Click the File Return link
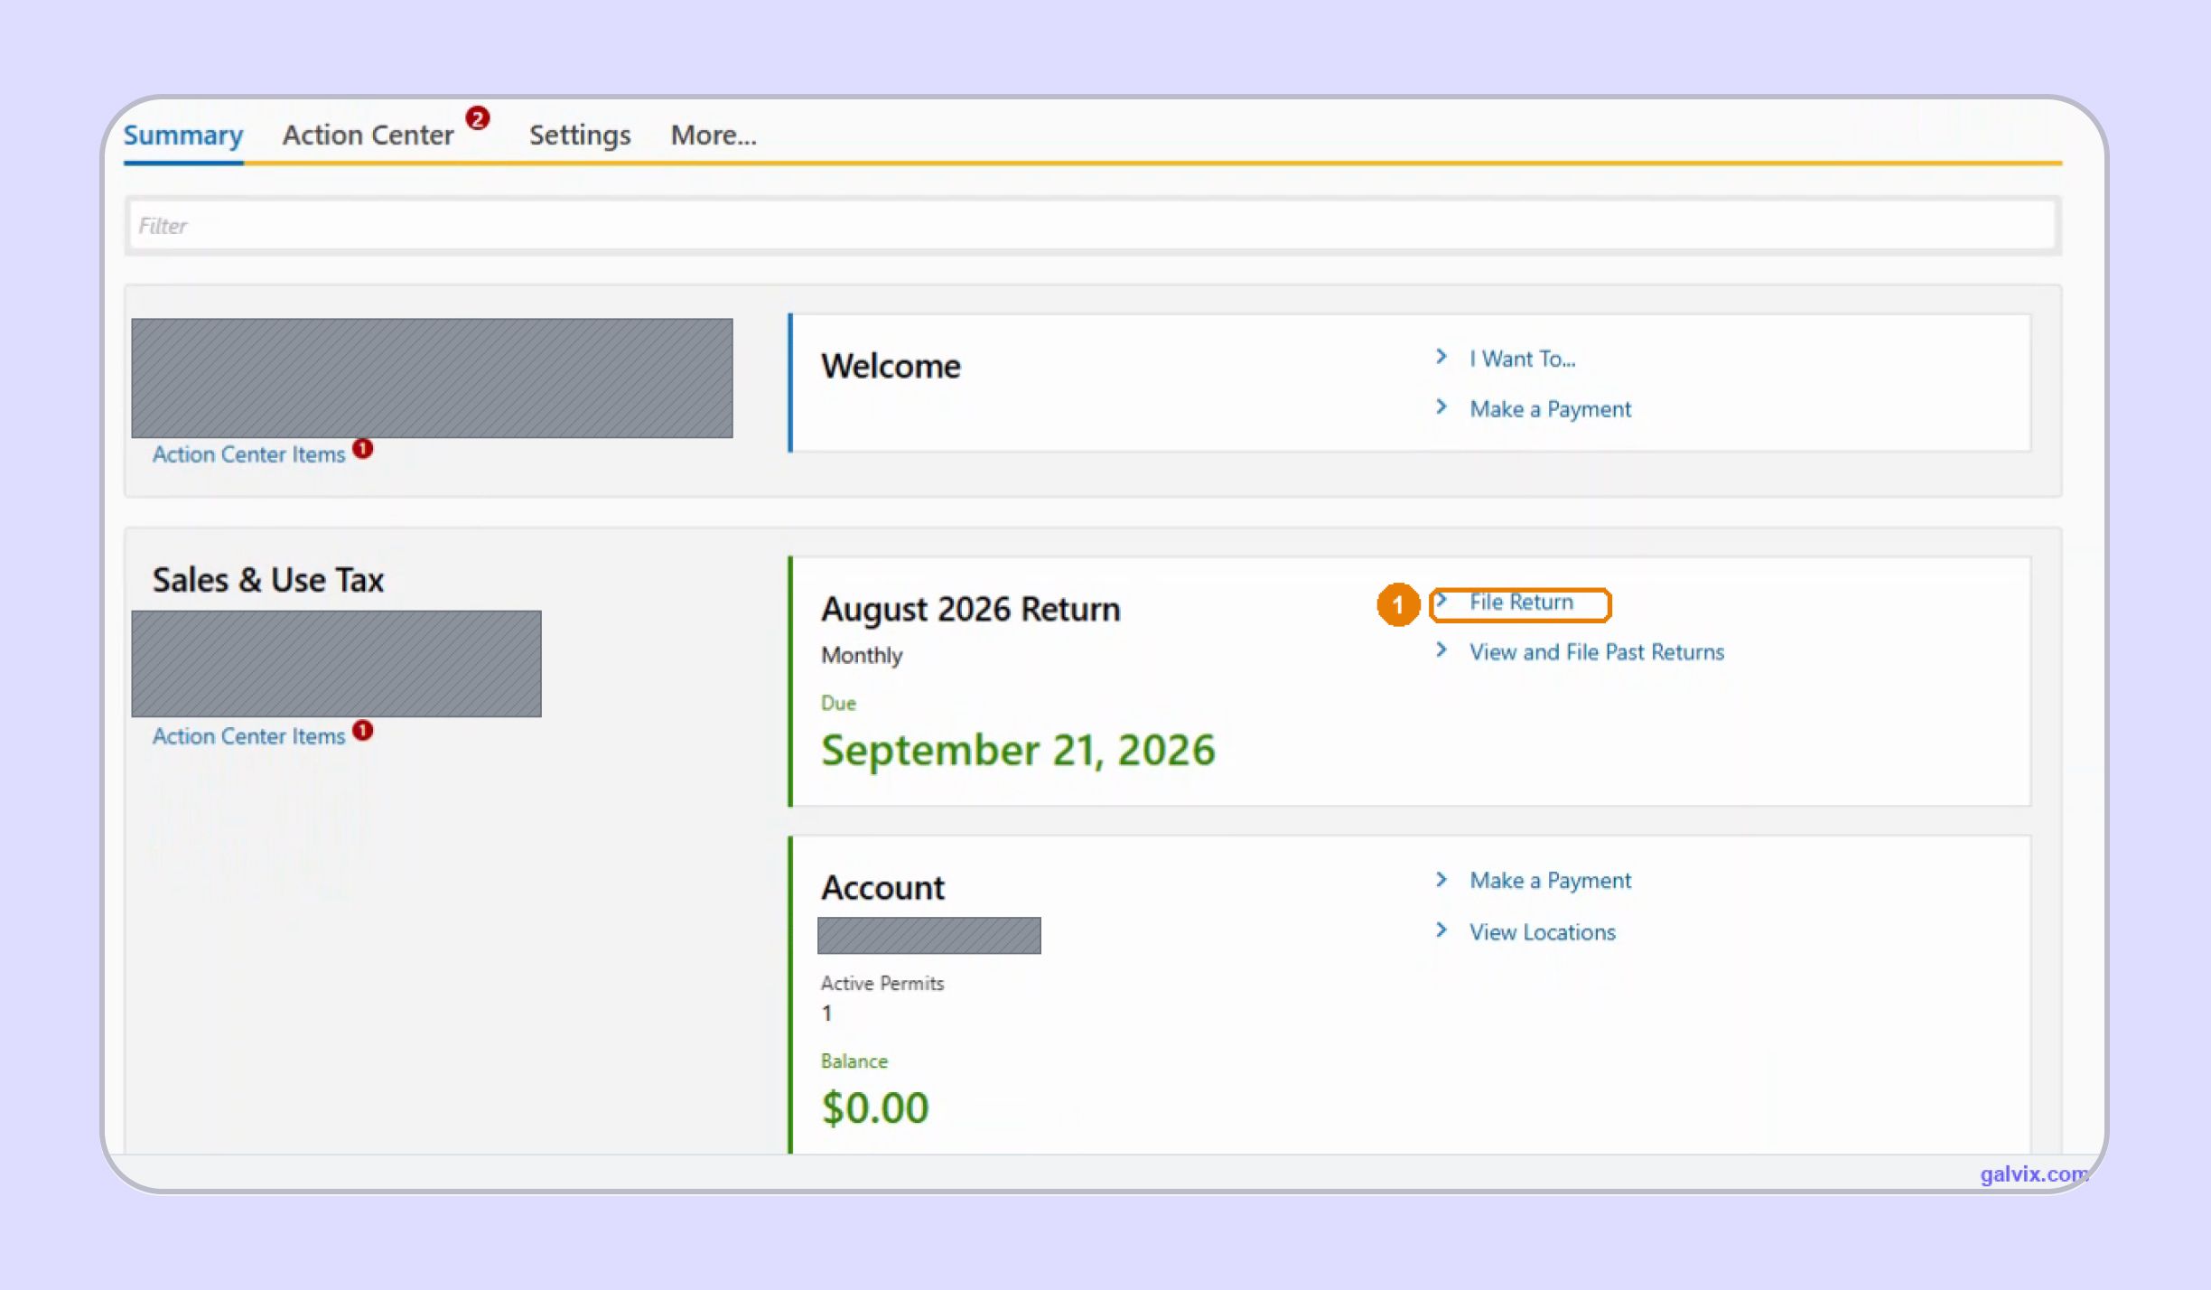 [1521, 603]
